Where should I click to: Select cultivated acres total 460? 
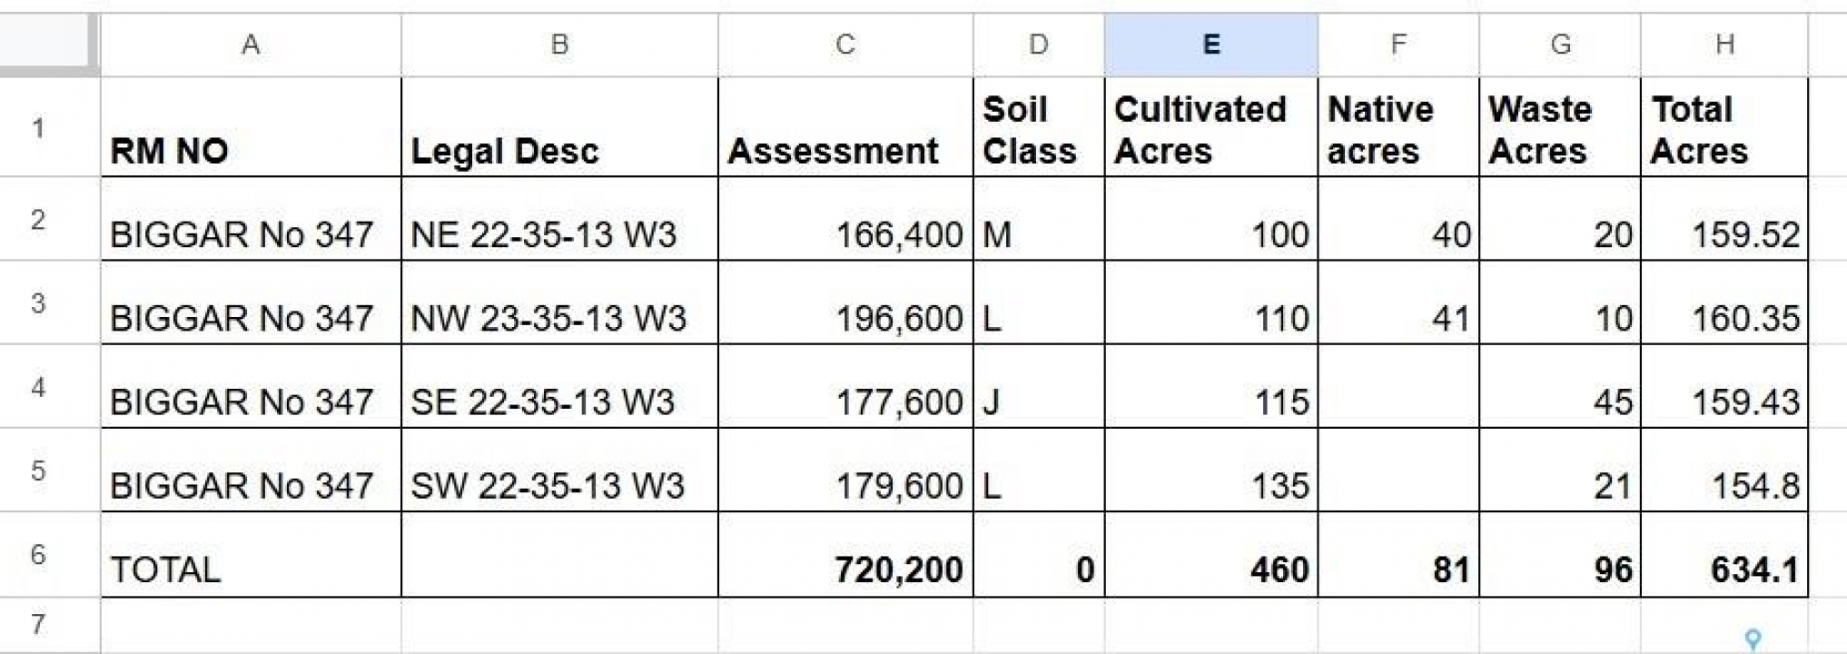pyautogui.click(x=1211, y=554)
